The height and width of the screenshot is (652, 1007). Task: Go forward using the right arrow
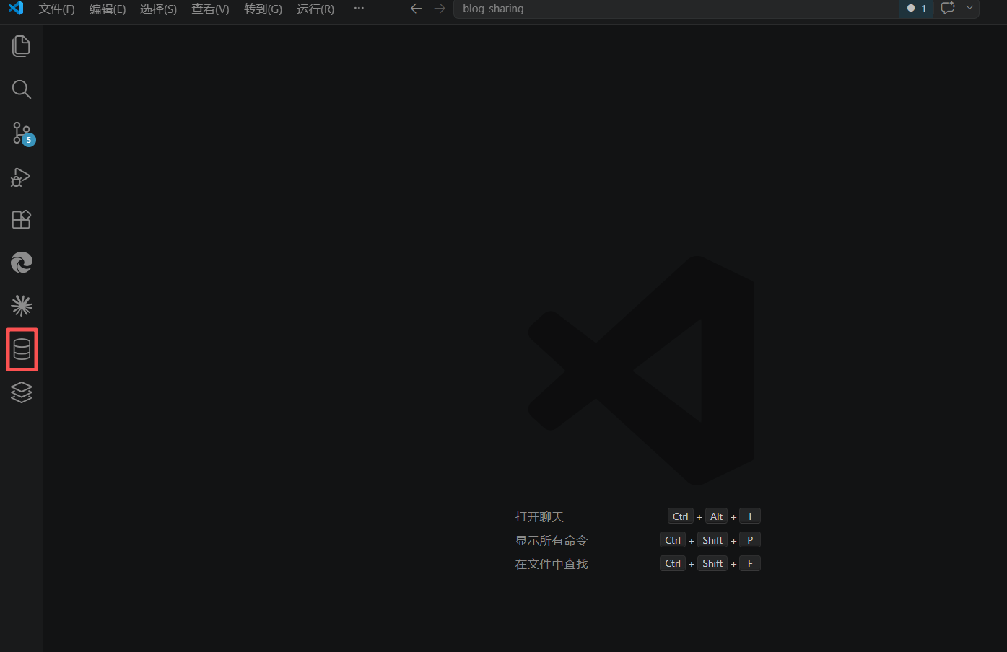(440, 9)
